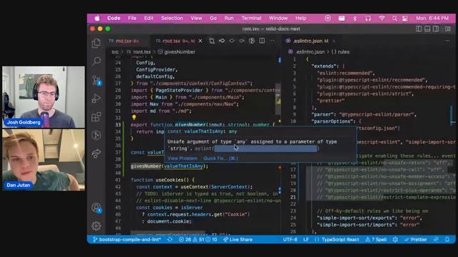Open the View menu
The image size is (458, 257).
(196, 18)
